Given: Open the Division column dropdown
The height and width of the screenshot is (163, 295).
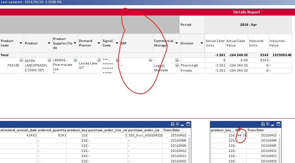Looking at the screenshot, I should (x=202, y=43).
